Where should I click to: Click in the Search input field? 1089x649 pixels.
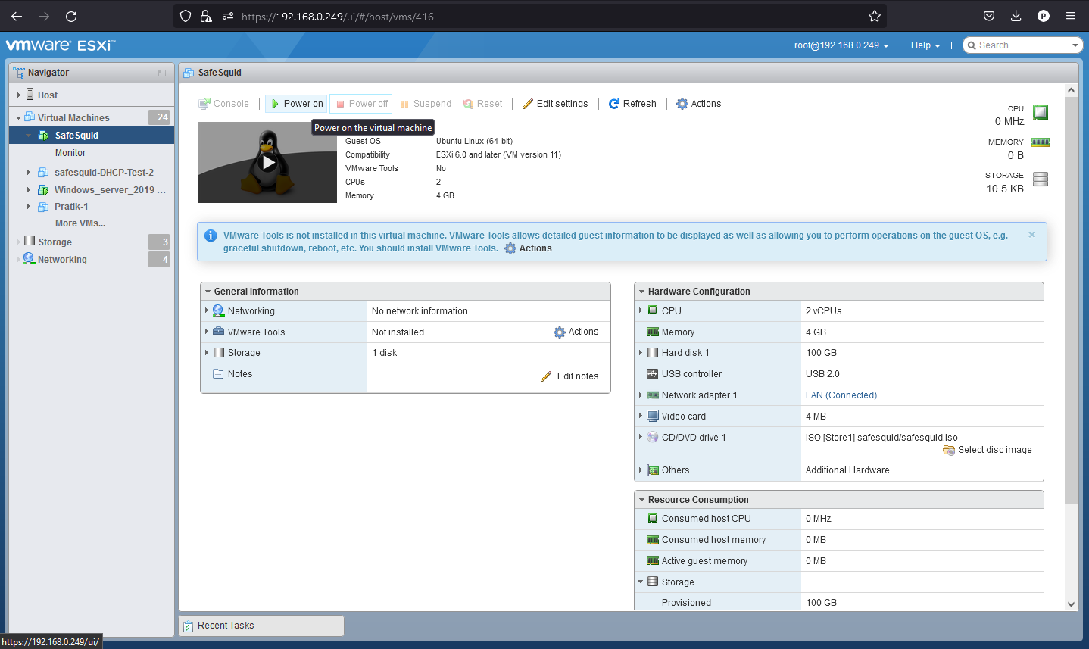point(1022,45)
